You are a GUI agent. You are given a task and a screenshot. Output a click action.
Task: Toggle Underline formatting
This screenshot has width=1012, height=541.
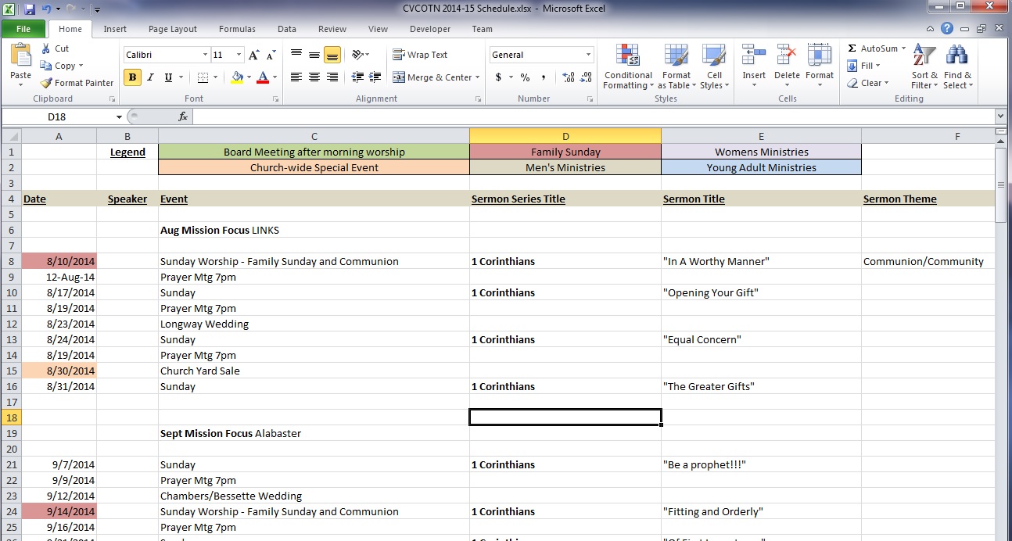pos(169,77)
